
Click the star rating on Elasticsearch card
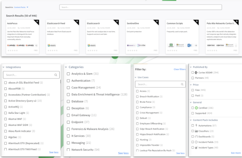[x=92, y=50]
